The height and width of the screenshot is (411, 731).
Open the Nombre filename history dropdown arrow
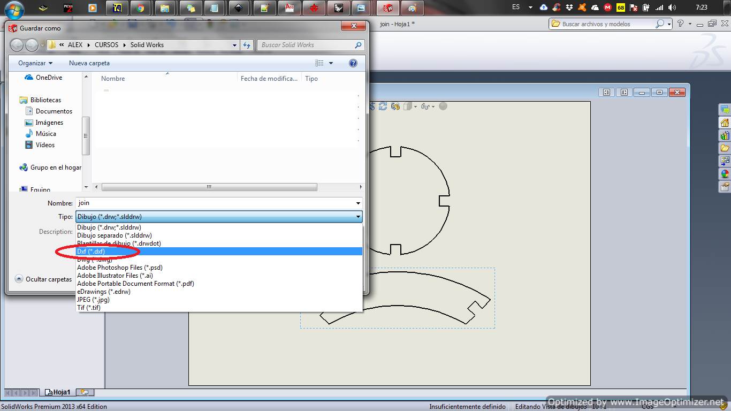358,203
